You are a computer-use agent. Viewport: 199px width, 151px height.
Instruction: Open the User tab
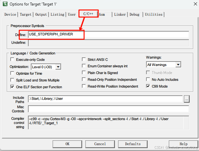[72, 14]
